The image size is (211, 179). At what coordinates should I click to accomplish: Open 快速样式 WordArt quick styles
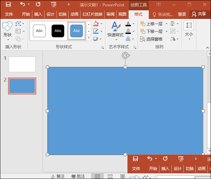pos(115,29)
